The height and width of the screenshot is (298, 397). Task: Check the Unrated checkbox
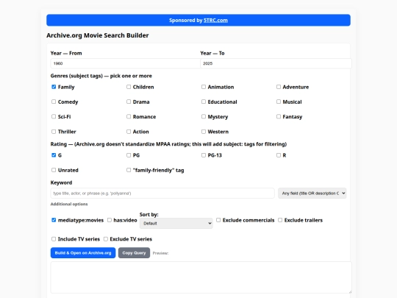54,170
